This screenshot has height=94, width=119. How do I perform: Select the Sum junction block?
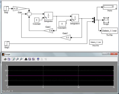pos(29,14)
